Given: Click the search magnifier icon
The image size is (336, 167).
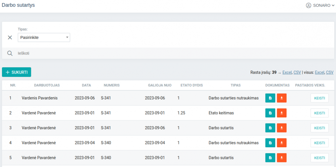Looking at the screenshot, I should [10, 53].
